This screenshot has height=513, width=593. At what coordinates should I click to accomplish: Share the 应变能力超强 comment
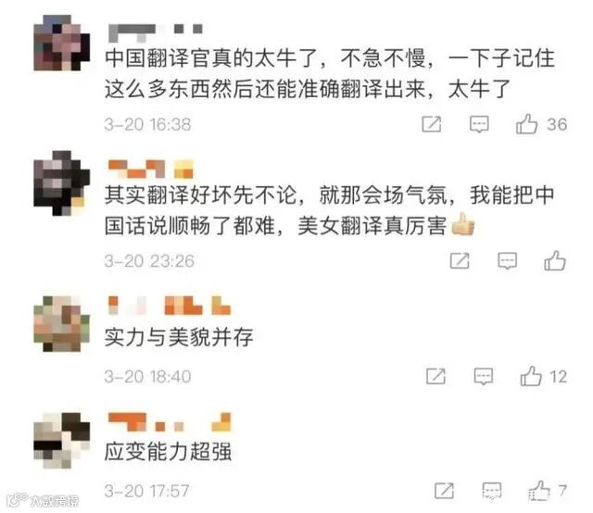click(445, 491)
